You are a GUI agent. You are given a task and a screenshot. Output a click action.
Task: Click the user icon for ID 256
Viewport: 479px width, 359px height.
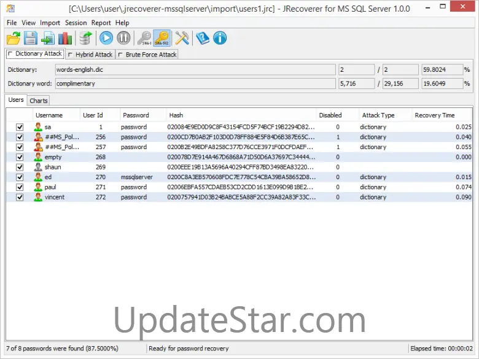[x=38, y=137]
